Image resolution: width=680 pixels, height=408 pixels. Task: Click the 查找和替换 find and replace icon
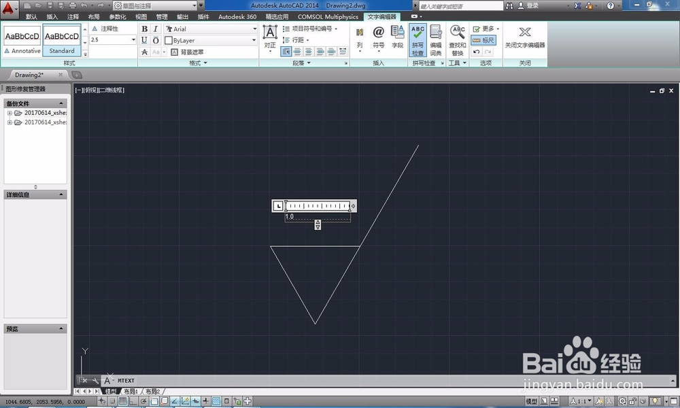coord(457,40)
